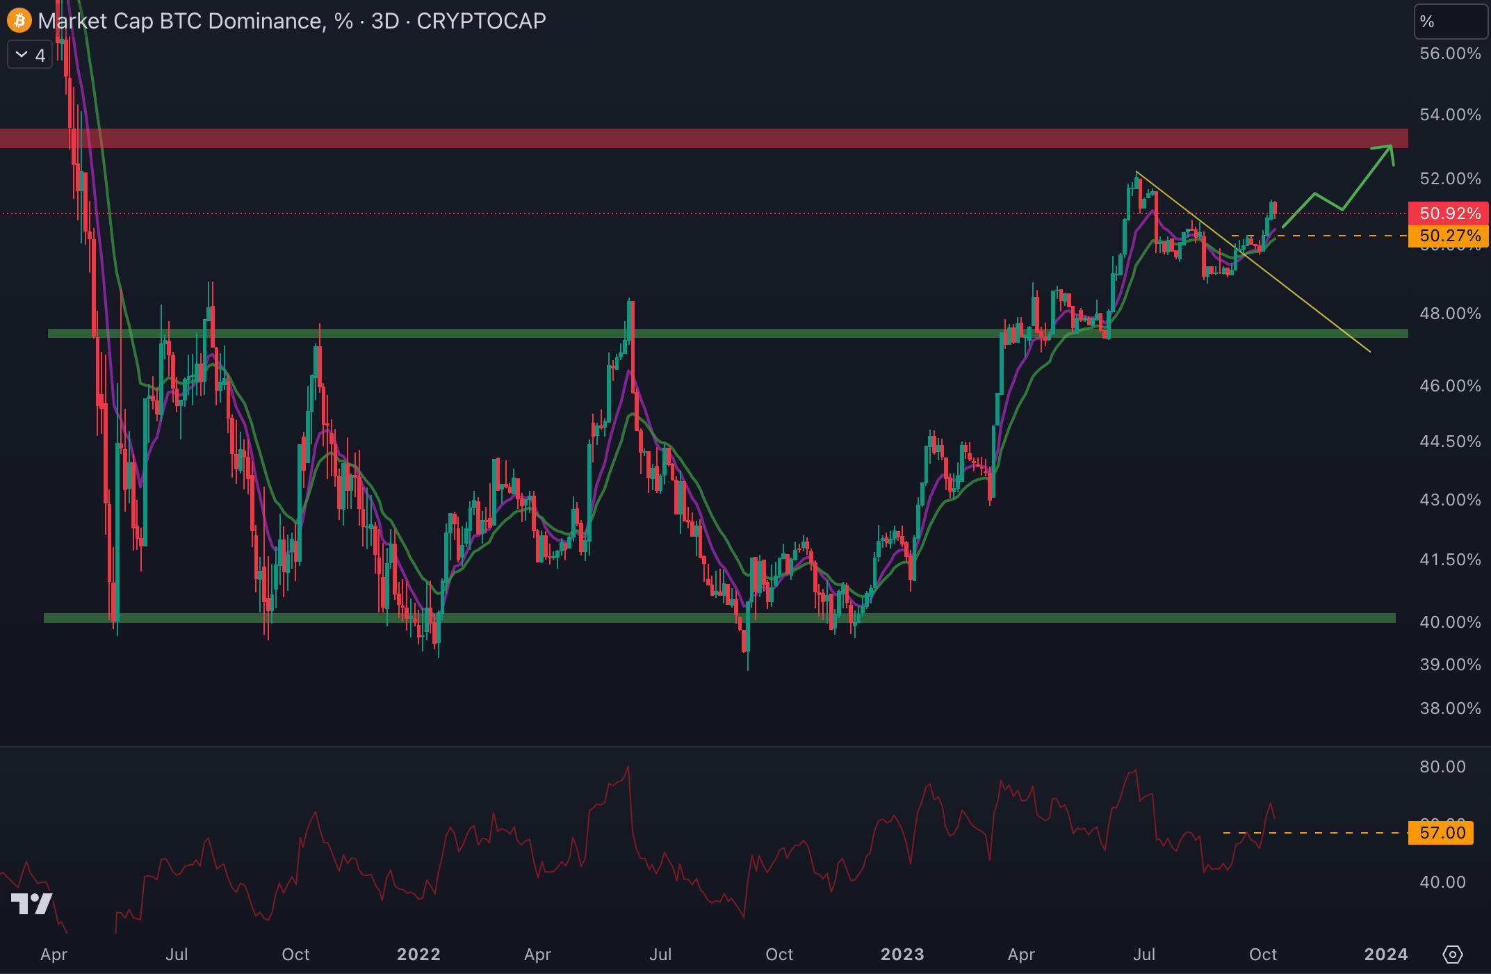Viewport: 1491px width, 974px height.
Task: Click the 2022 label on time axis
Action: tap(418, 955)
